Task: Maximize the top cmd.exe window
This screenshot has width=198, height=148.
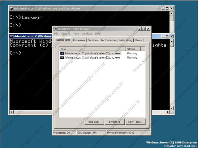Action: point(167,9)
